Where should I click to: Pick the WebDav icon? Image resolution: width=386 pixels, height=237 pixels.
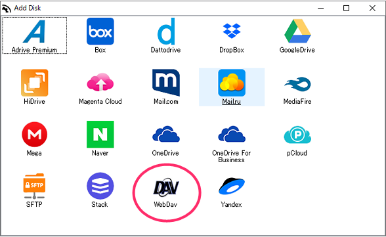pos(166,188)
